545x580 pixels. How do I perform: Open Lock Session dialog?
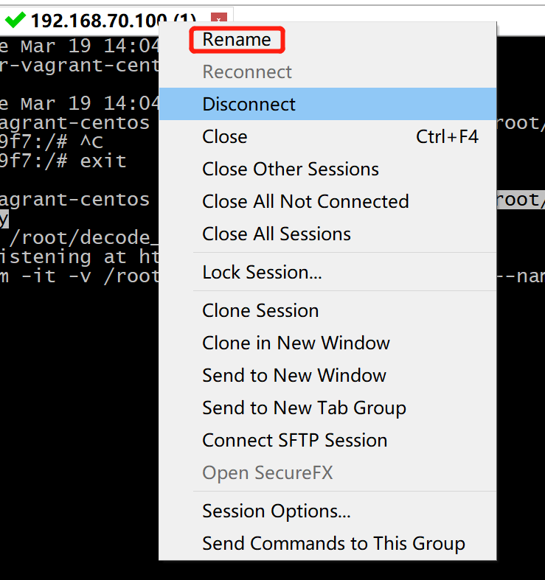(x=262, y=273)
